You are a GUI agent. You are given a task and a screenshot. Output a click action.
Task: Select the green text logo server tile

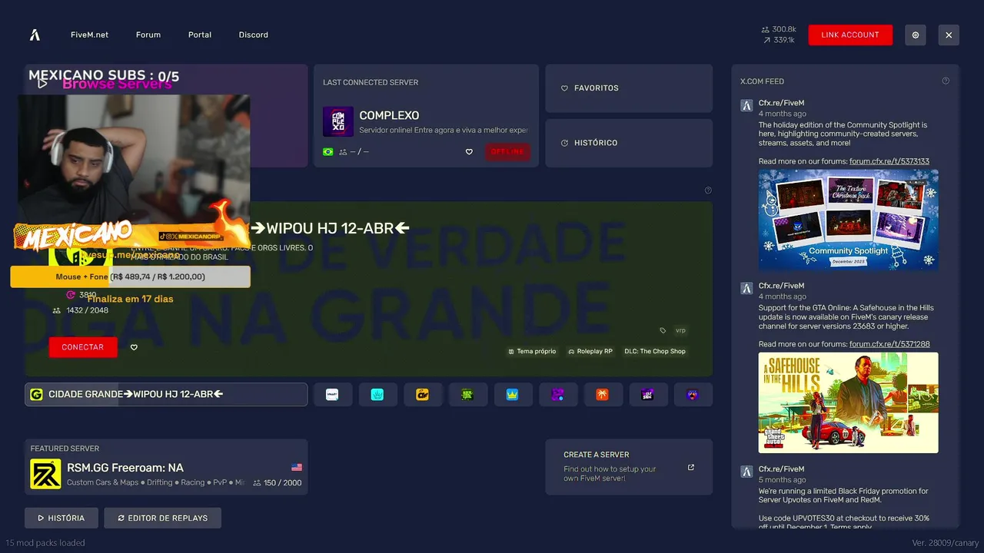[467, 394]
